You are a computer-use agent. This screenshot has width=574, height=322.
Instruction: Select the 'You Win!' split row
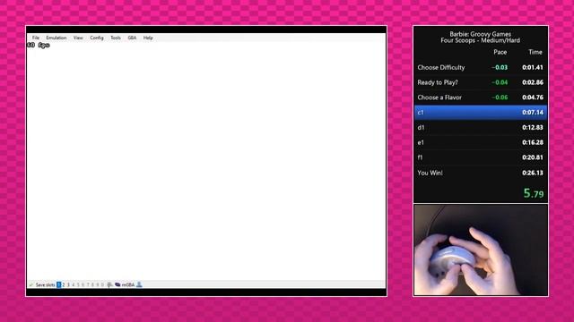point(481,173)
